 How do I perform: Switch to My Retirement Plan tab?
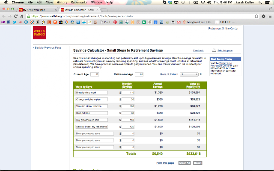coord(38,10)
